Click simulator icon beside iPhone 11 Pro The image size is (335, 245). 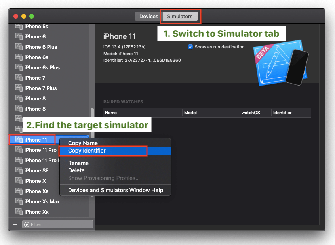[19, 150]
